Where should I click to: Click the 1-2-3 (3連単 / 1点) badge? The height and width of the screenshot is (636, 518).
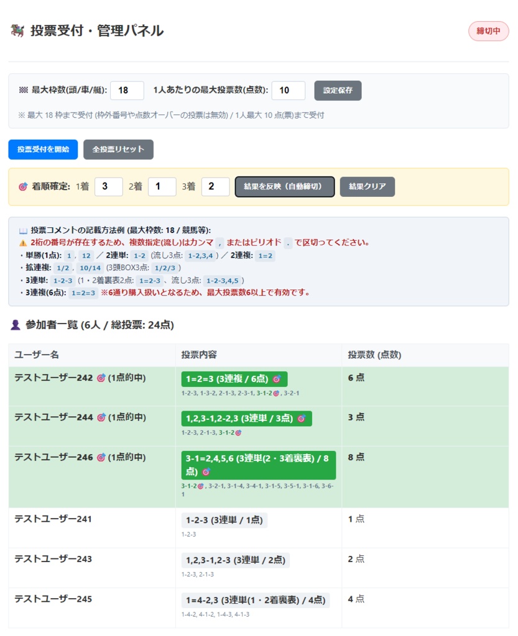[224, 520]
